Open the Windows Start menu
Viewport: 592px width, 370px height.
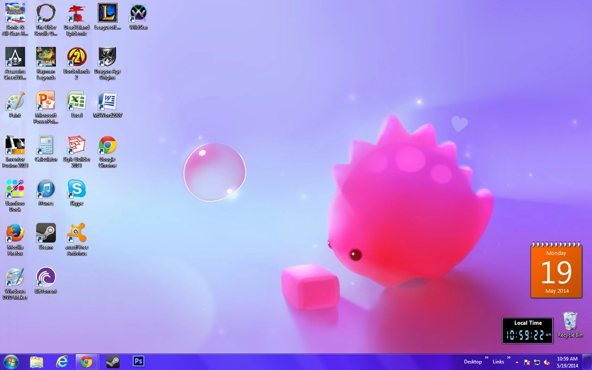[x=11, y=361]
